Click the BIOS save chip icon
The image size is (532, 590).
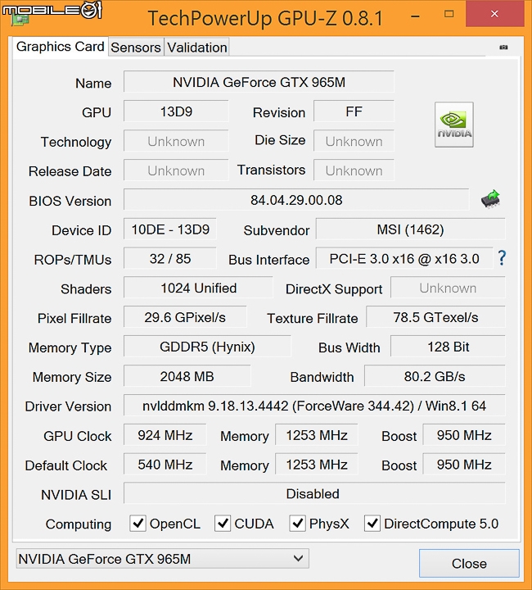pos(491,199)
